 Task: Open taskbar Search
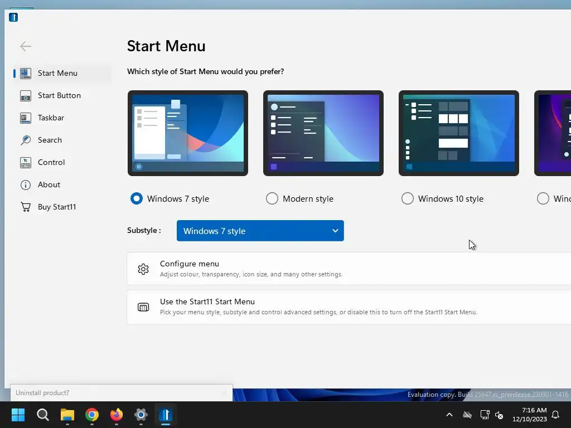pos(42,415)
